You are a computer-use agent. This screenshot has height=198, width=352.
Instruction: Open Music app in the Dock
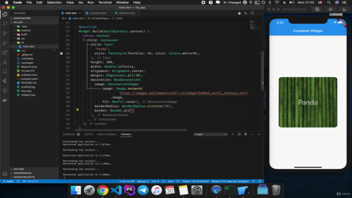pos(156,190)
